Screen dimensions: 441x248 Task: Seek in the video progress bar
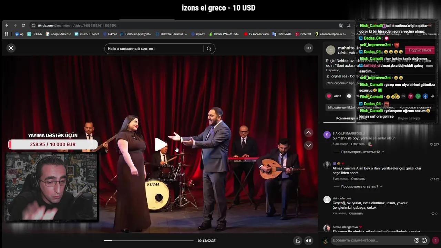149,240
